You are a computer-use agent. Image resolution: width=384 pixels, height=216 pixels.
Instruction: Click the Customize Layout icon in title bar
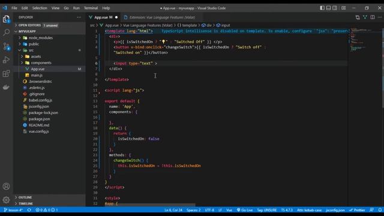344,8
